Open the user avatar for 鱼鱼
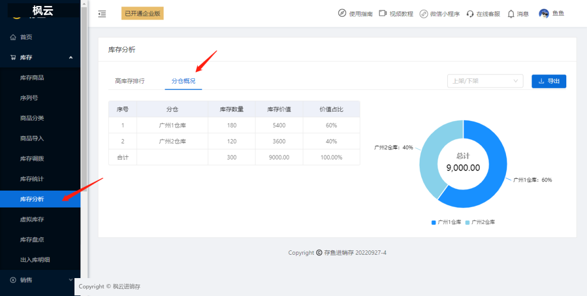Viewport: 587px width, 296px height. pos(544,14)
